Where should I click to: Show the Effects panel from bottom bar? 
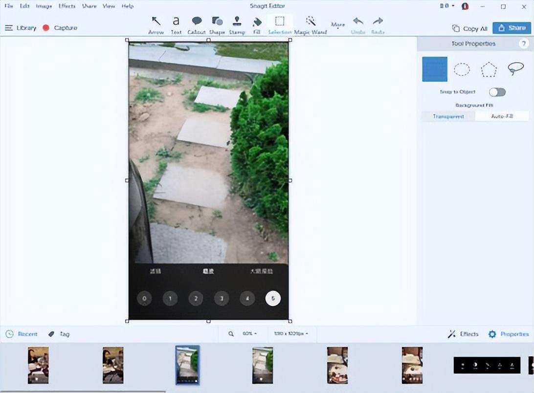[463, 334]
